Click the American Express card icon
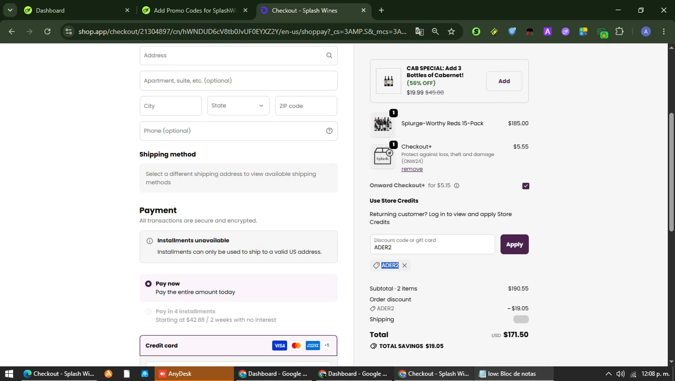Image resolution: width=675 pixels, height=381 pixels. (x=313, y=345)
